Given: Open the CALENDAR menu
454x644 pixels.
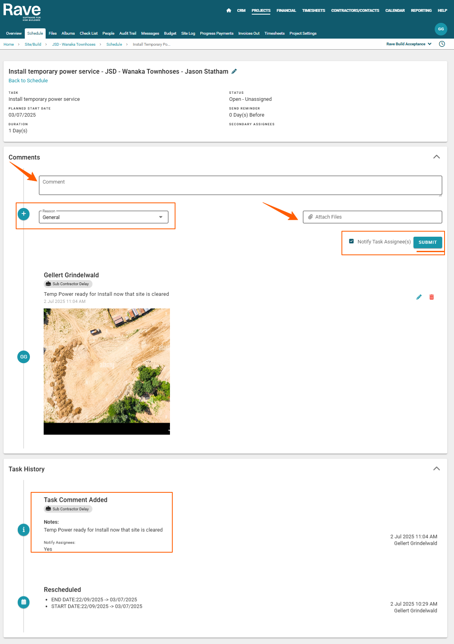Looking at the screenshot, I should pyautogui.click(x=395, y=11).
